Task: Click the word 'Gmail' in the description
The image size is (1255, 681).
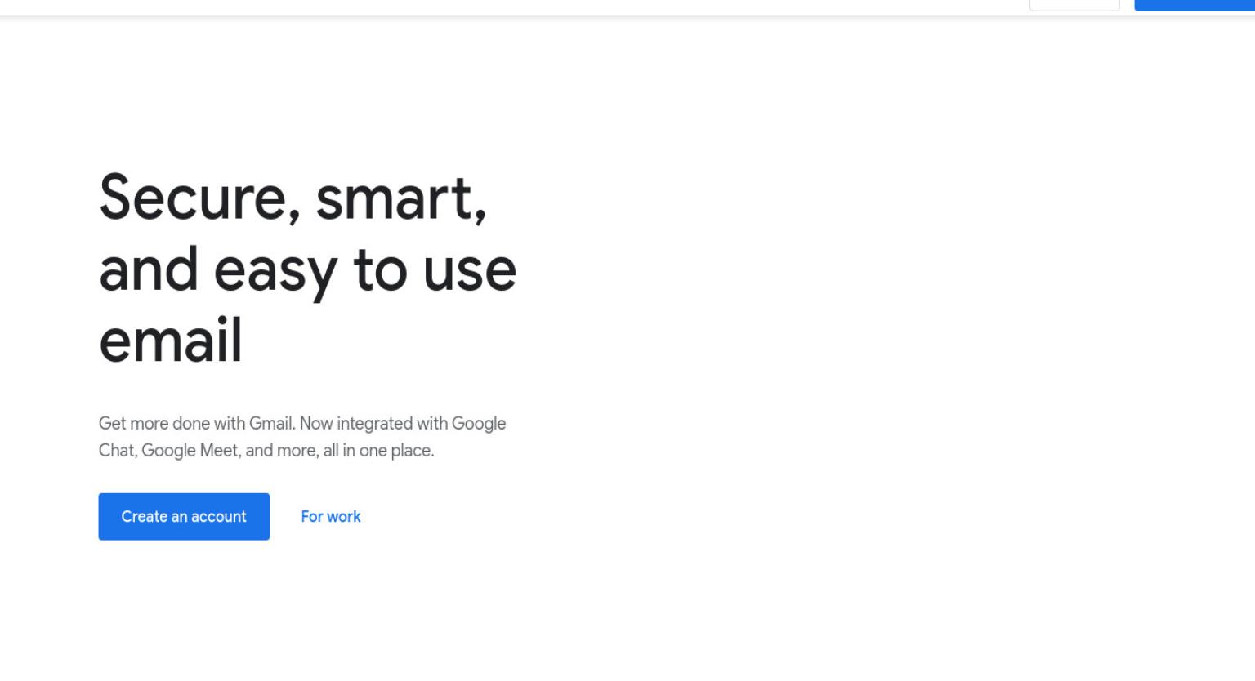Action: click(x=272, y=424)
